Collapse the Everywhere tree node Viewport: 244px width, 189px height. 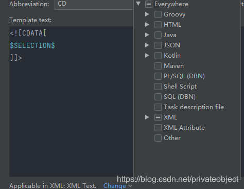pos(138,4)
